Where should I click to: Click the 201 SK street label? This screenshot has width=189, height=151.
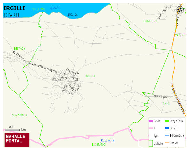click(x=64, y=78)
